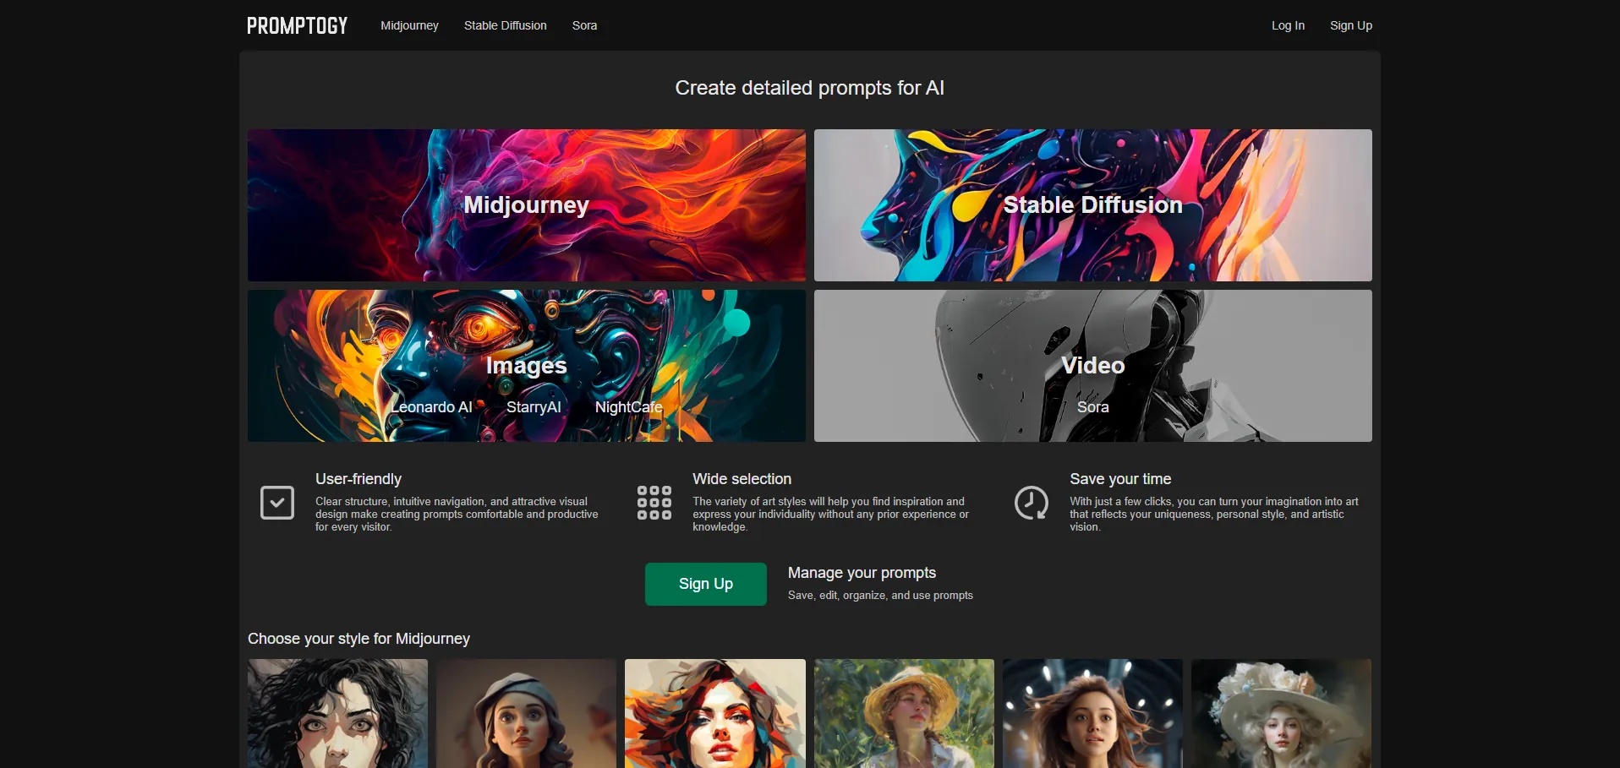Screen dimensions: 1620x768
Task: Click the Save your time clock icon
Action: coord(1031,503)
